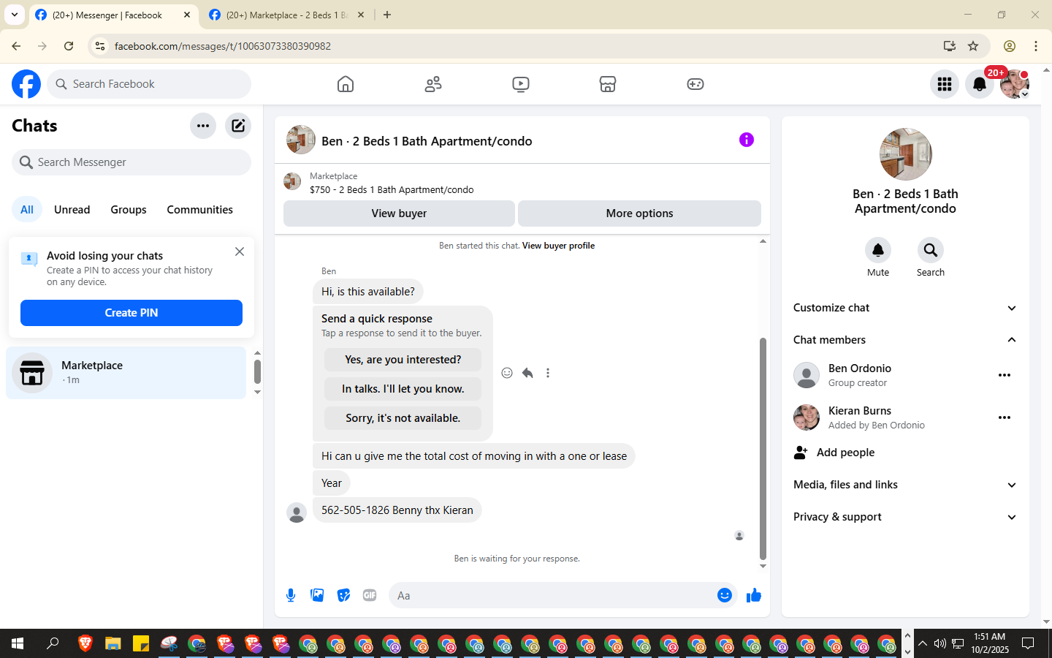This screenshot has height=658, width=1052.
Task: Click chat list scrollbar thumb
Action: [257, 371]
